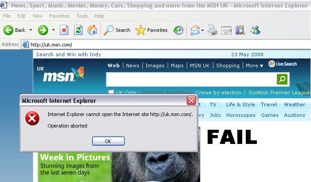This screenshot has height=182, width=311.
Task: Open the View menu
Action: pos(37,16)
